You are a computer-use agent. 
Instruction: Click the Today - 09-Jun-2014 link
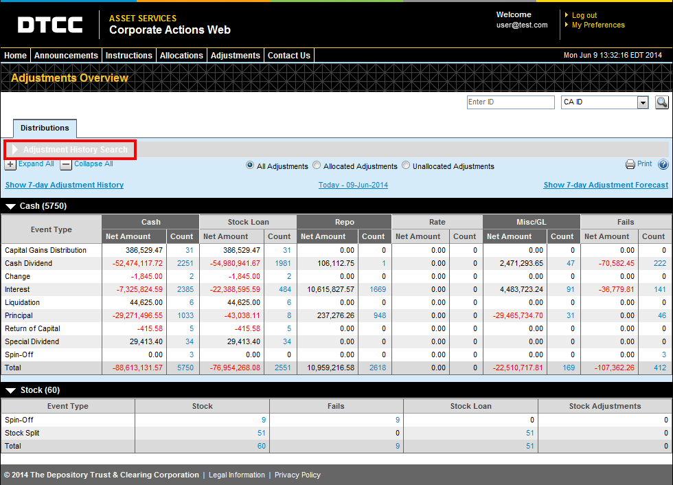click(x=353, y=185)
